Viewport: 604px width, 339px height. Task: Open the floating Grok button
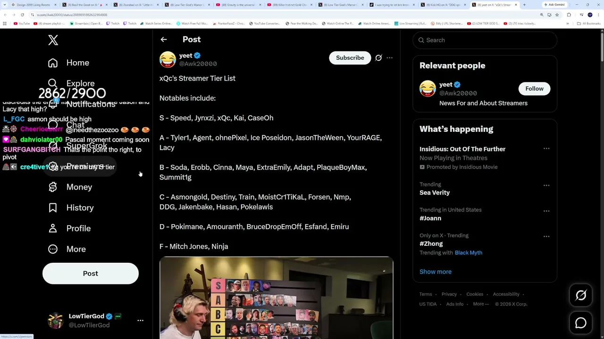pyautogui.click(x=581, y=295)
